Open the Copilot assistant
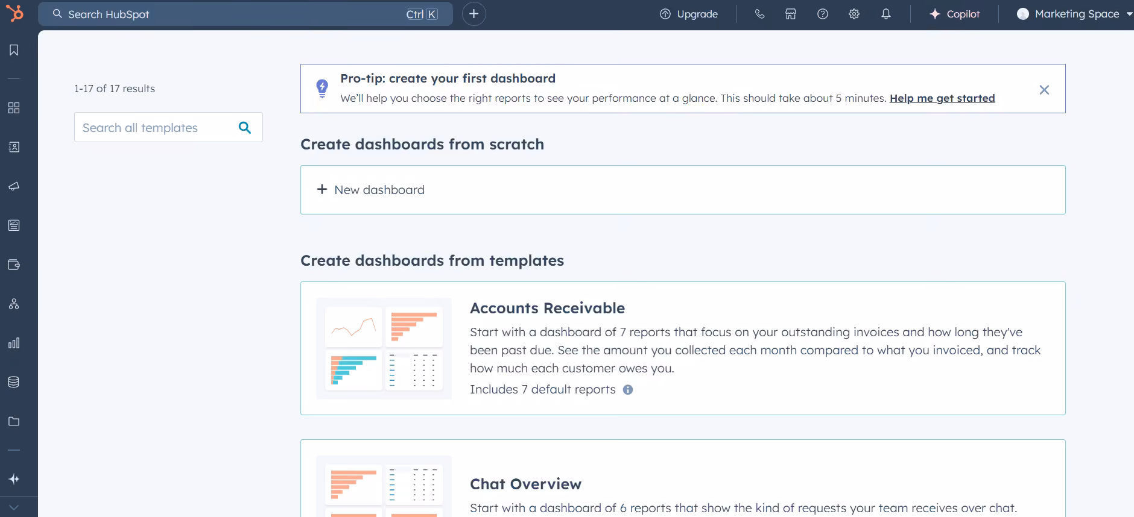1134x517 pixels. click(955, 14)
